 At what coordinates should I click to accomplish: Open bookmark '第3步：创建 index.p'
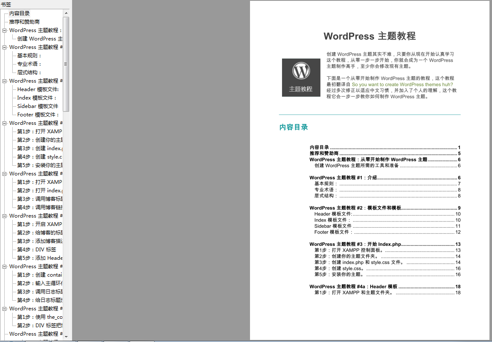click(40, 148)
